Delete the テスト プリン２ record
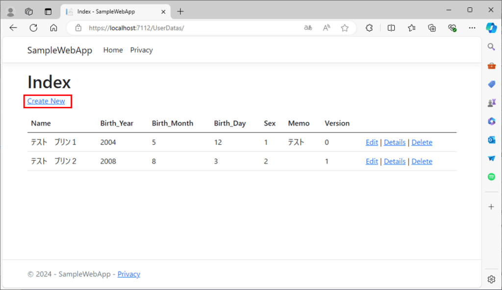 [422, 161]
